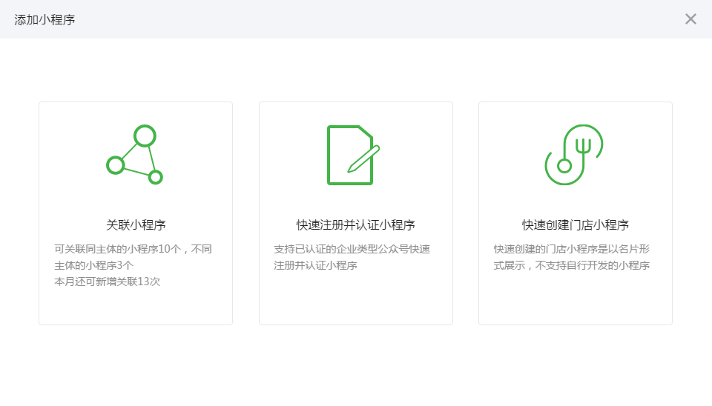Click the small circle in the store icon
The height and width of the screenshot is (406, 712).
click(564, 165)
